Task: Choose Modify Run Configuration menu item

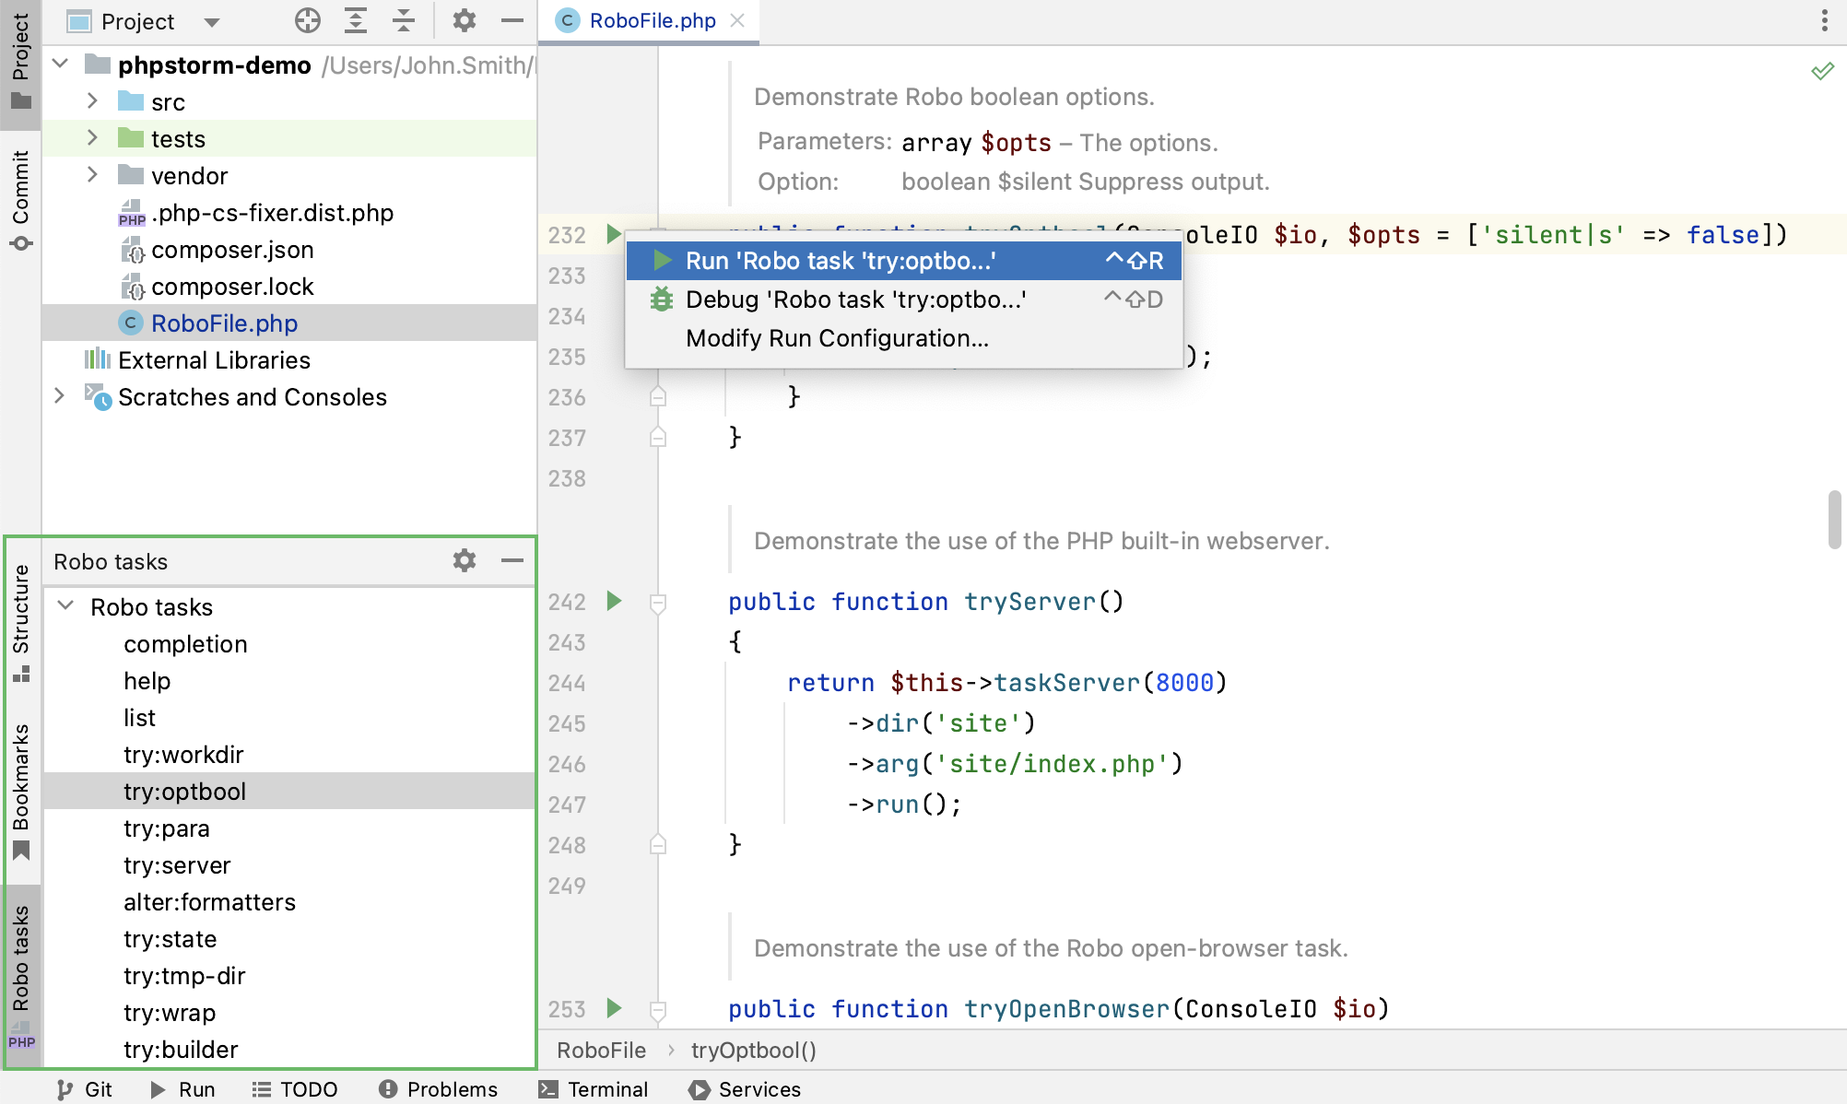Action: [903, 338]
